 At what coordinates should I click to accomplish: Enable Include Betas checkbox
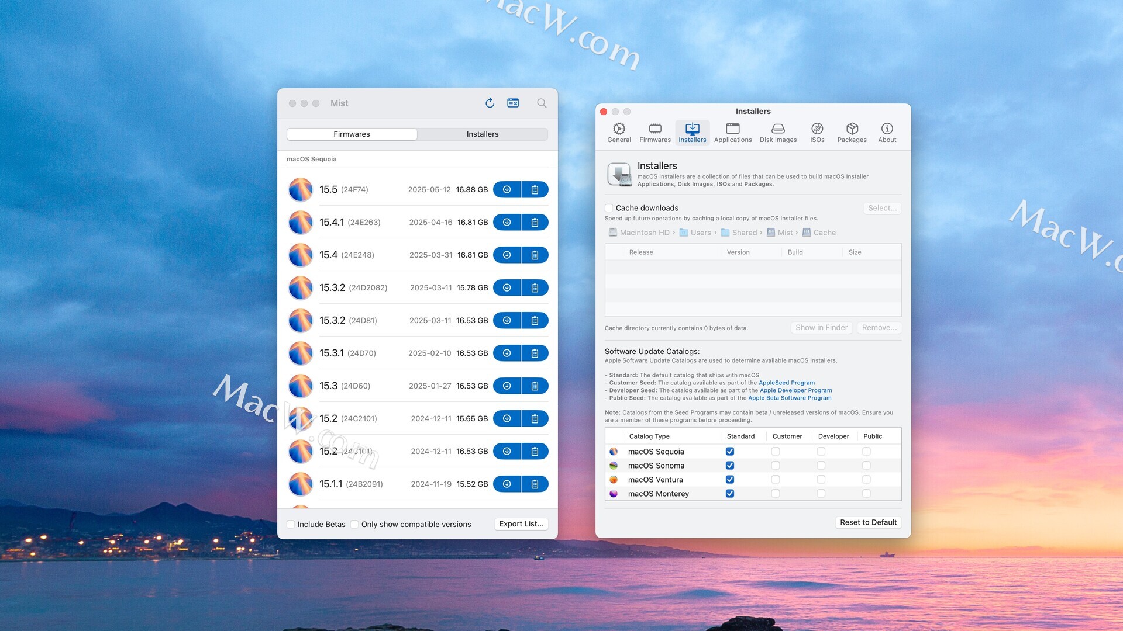point(291,524)
